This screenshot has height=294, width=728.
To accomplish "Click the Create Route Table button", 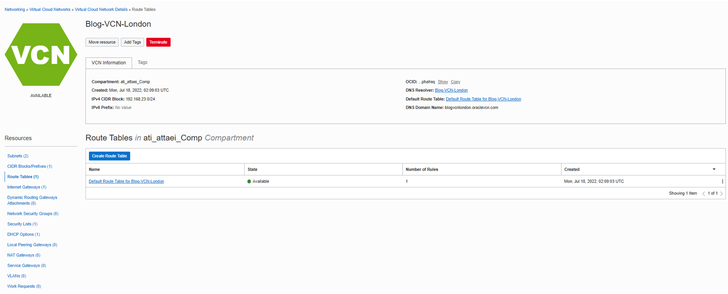I will point(110,156).
